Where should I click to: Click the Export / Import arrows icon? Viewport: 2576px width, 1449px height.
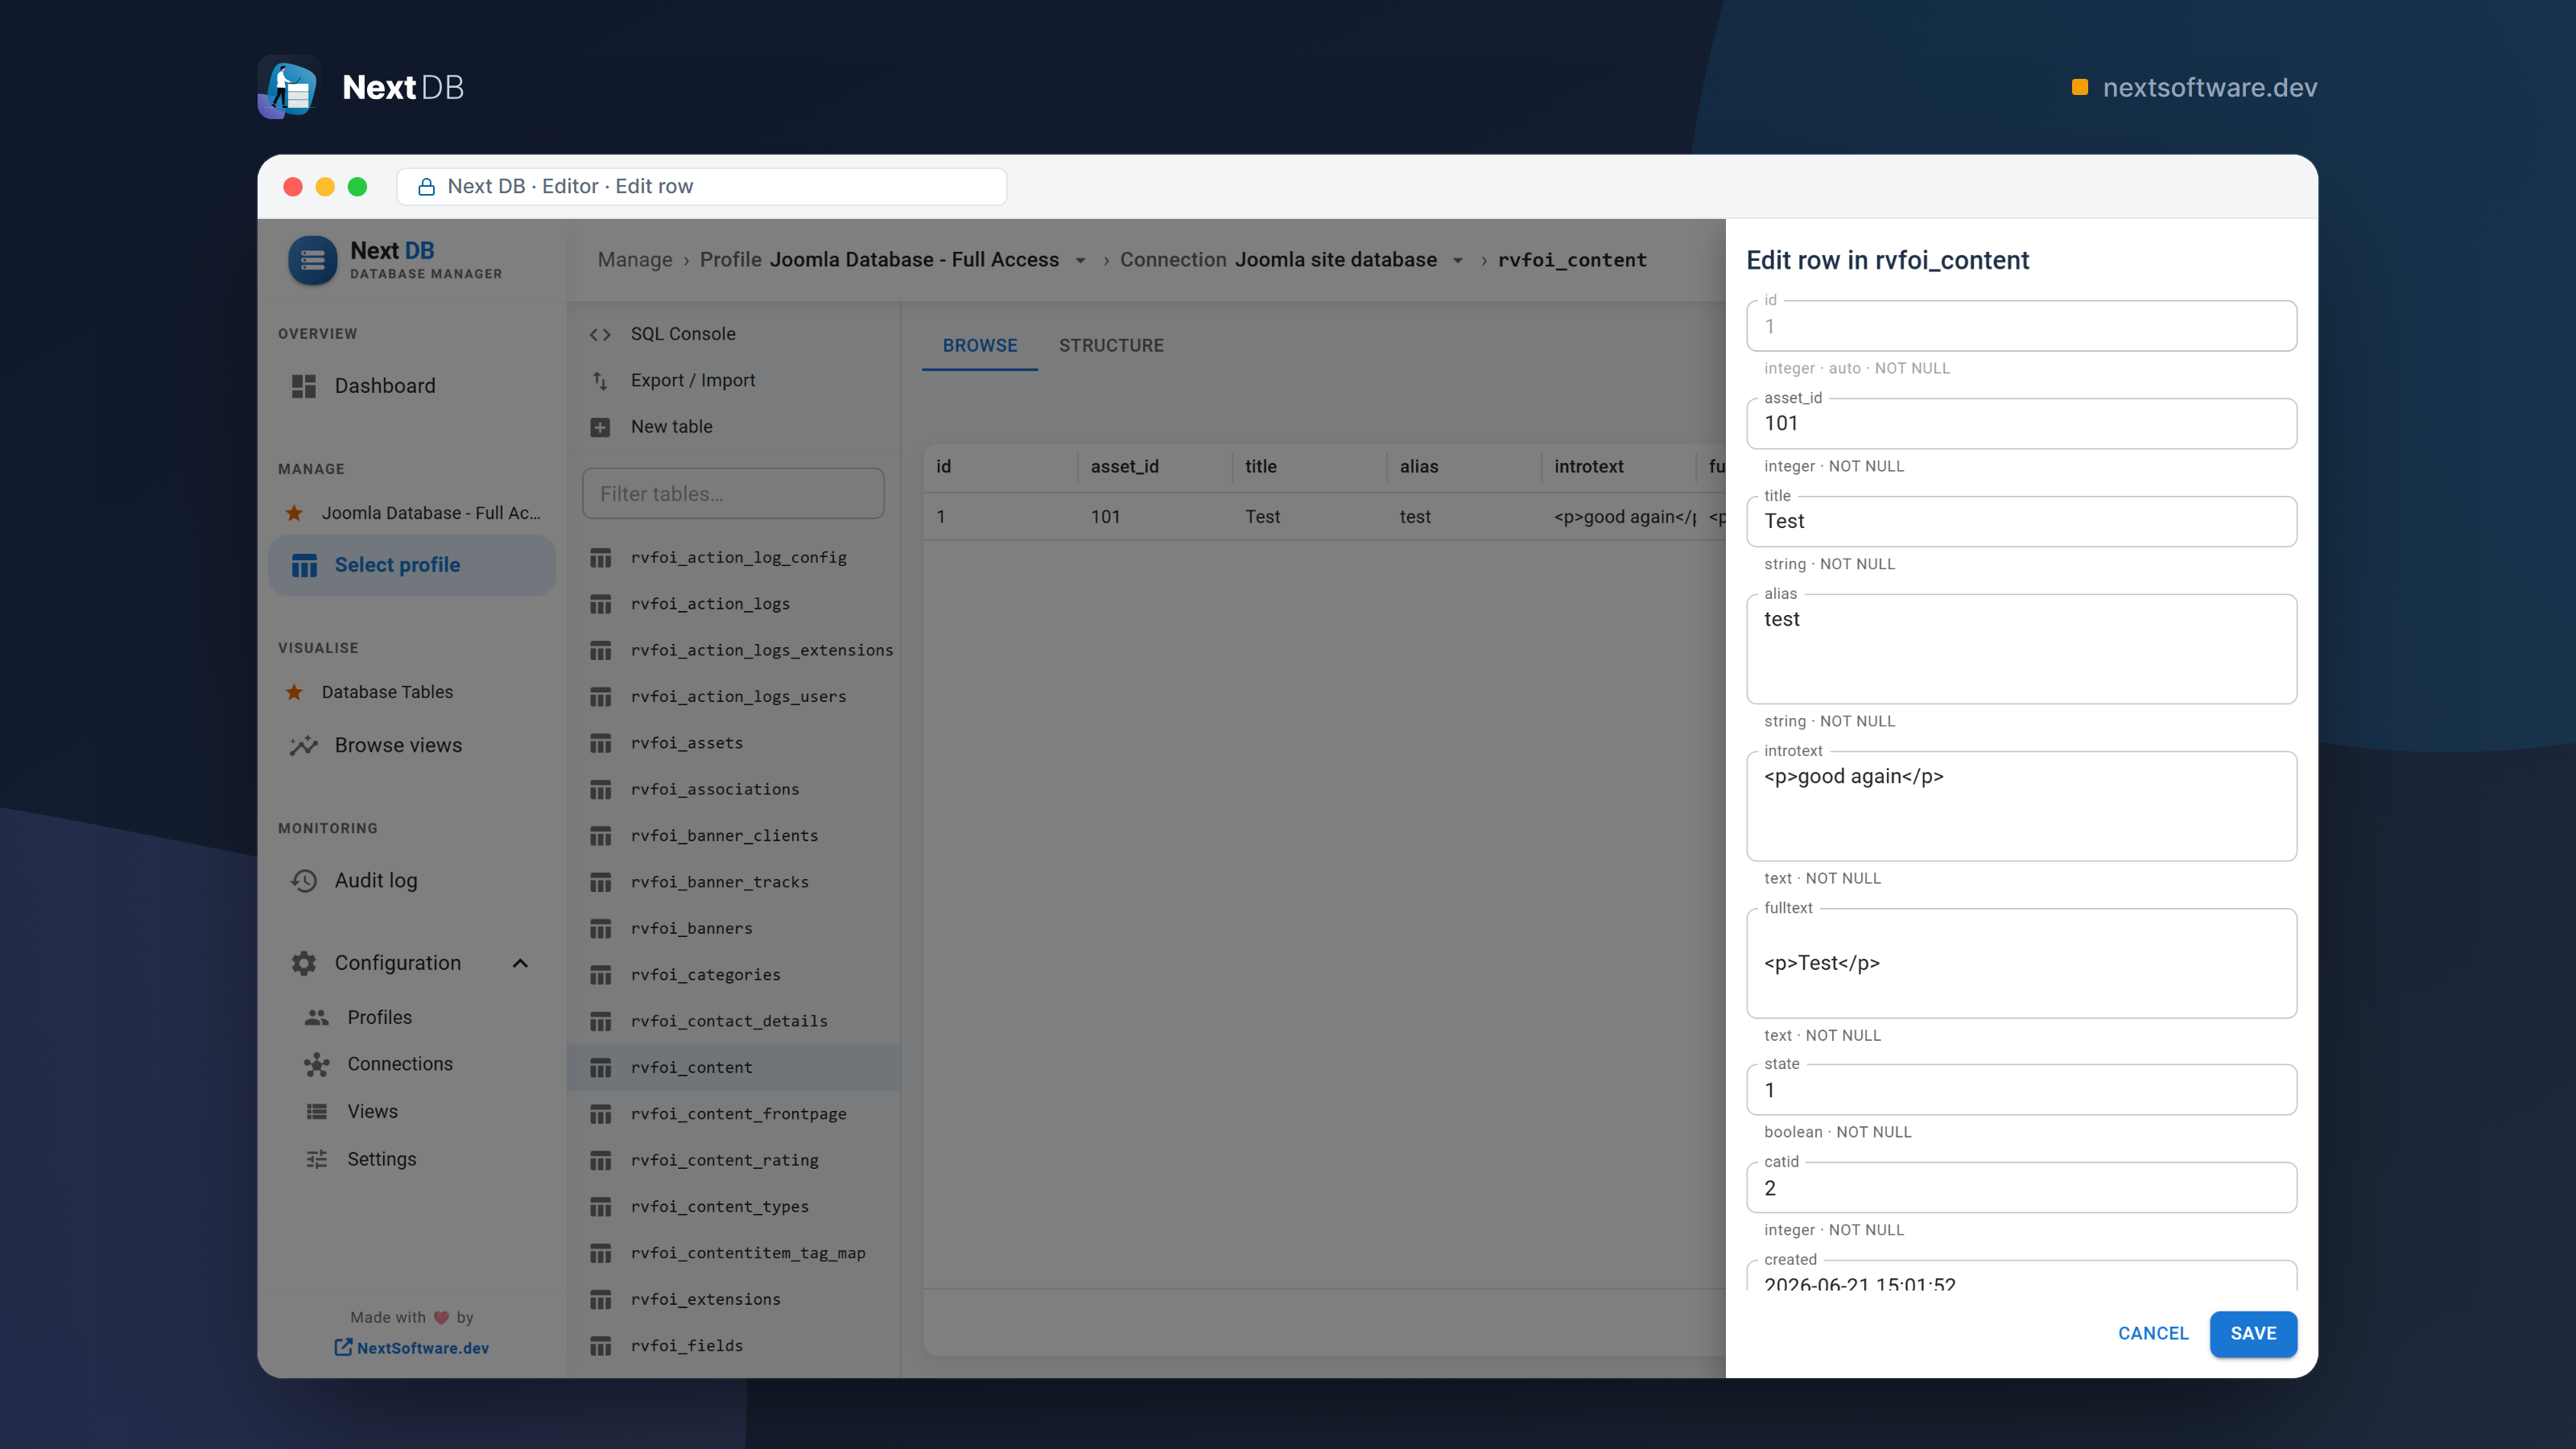[x=600, y=380]
